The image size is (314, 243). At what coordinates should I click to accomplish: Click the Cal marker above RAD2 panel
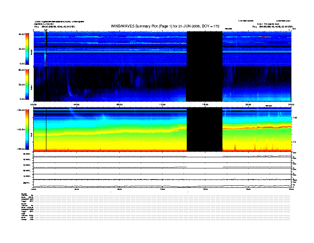[46, 30]
